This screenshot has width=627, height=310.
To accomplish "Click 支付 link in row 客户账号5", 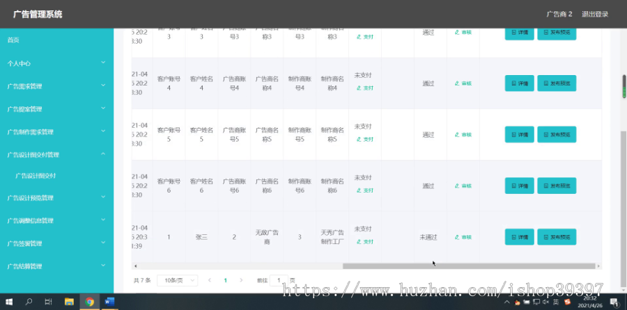I will click(364, 139).
